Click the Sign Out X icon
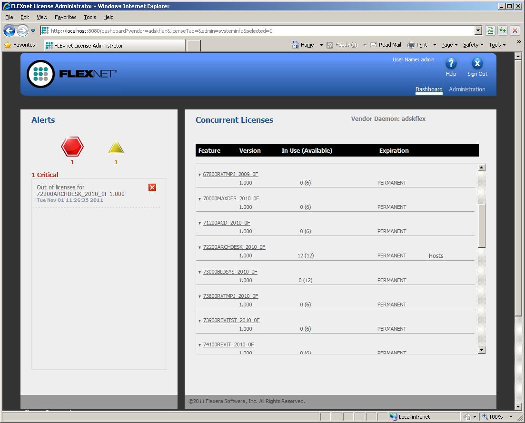 (x=477, y=63)
